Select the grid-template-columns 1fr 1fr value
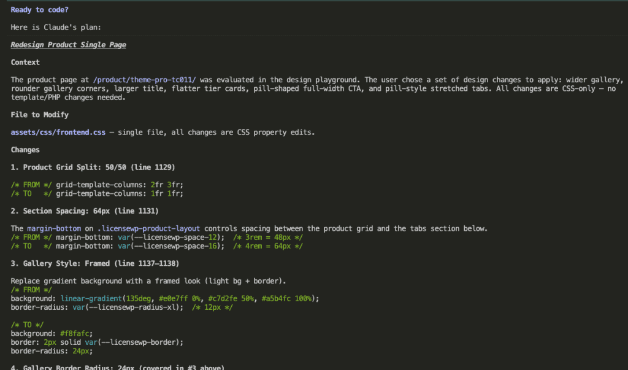This screenshot has height=370, width=628. coord(167,193)
